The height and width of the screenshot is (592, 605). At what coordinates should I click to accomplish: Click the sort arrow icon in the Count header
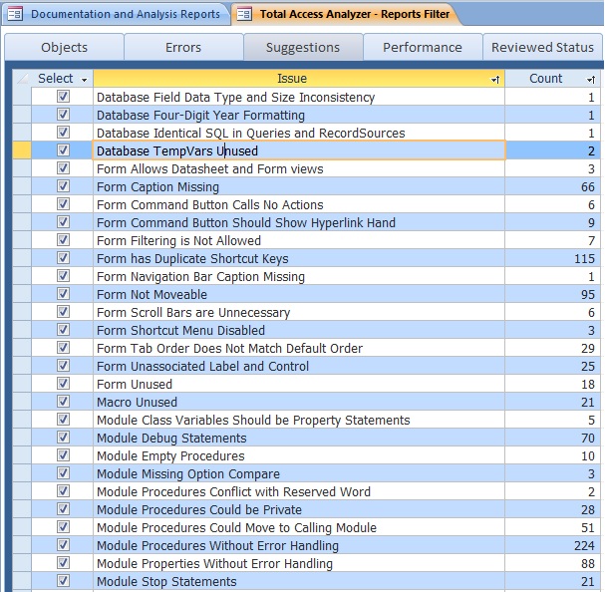(591, 80)
